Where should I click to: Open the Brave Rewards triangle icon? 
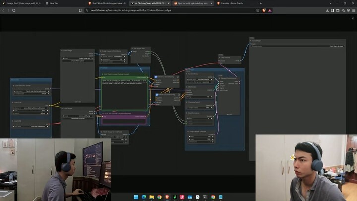(x=270, y=10)
